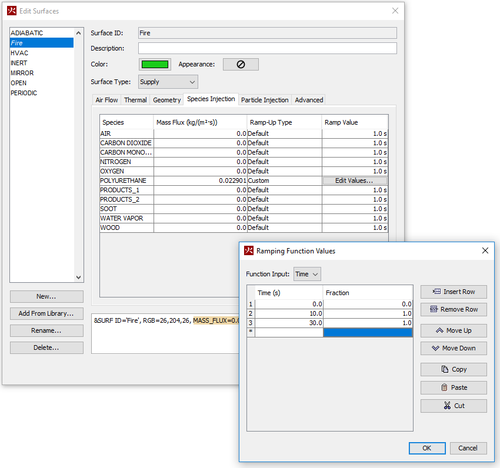Image resolution: width=500 pixels, height=468 pixels.
Task: Open the Function Input dropdown
Action: coord(306,274)
